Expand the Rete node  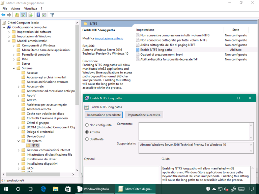tap(14, 59)
